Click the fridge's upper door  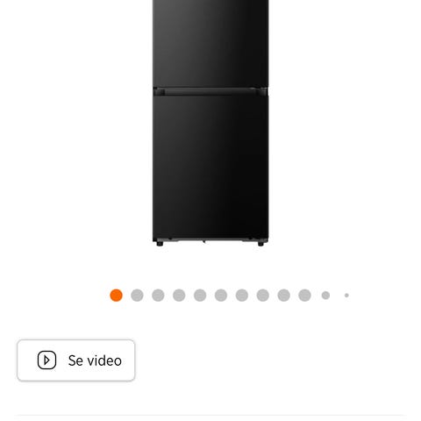[x=210, y=43]
